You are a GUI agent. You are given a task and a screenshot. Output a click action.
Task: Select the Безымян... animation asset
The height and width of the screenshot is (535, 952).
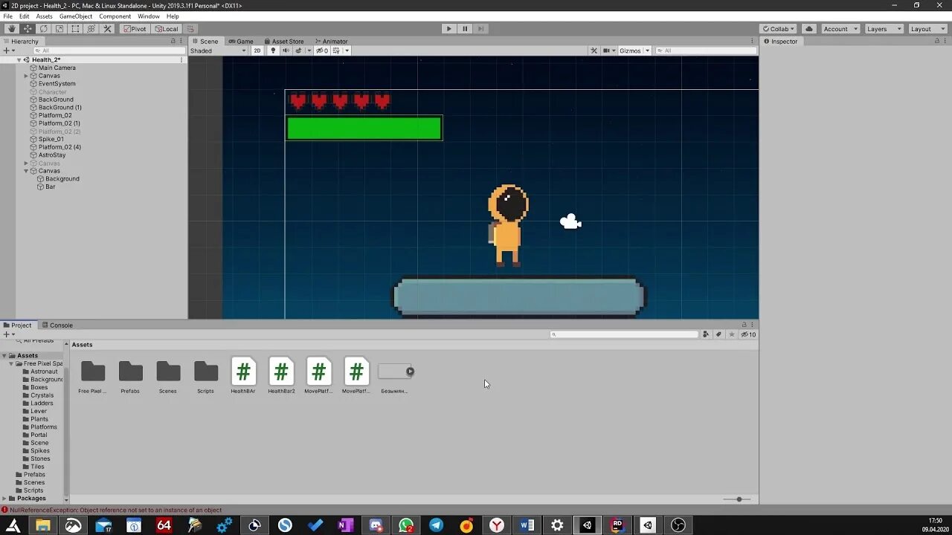coord(394,377)
